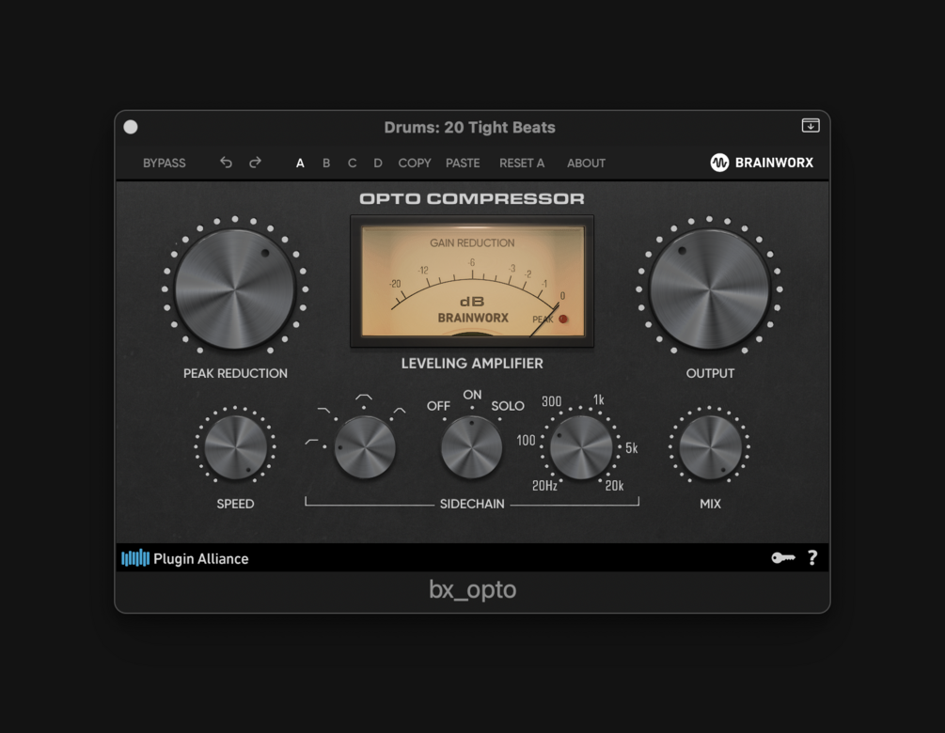Click RESET A button
945x733 pixels.
coord(522,164)
